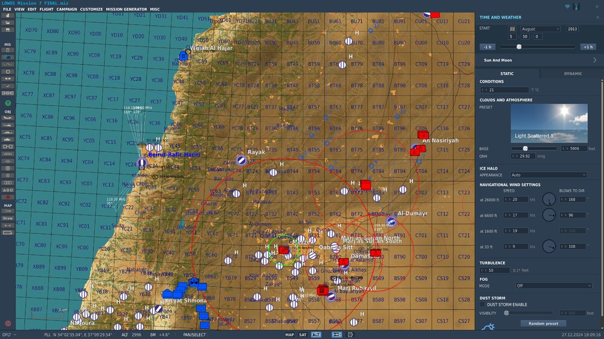Open the CUSTOMIZE menu
604x339 pixels.
(91, 9)
